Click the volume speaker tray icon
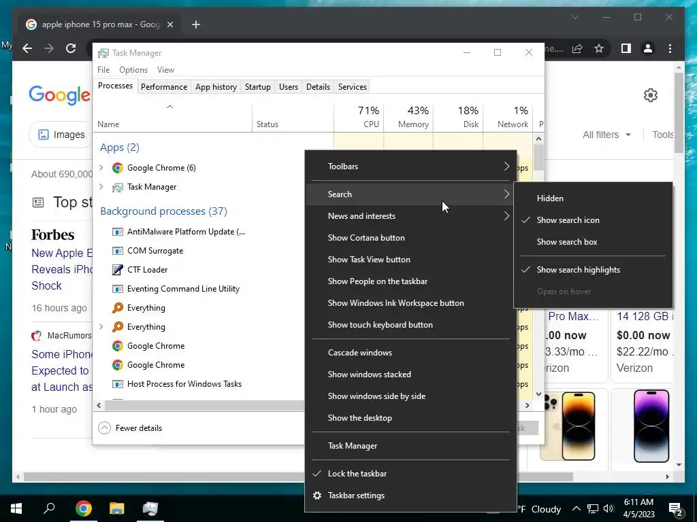Image resolution: width=697 pixels, height=522 pixels. [x=609, y=508]
